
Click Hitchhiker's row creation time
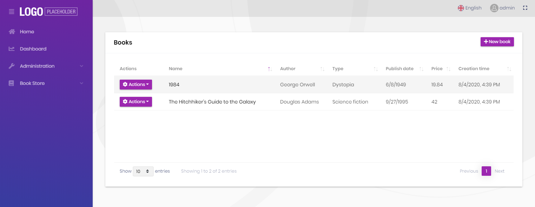(x=479, y=102)
